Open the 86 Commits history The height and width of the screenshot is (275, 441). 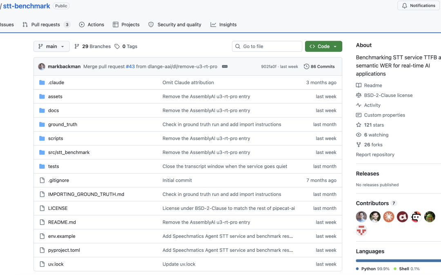(x=319, y=66)
